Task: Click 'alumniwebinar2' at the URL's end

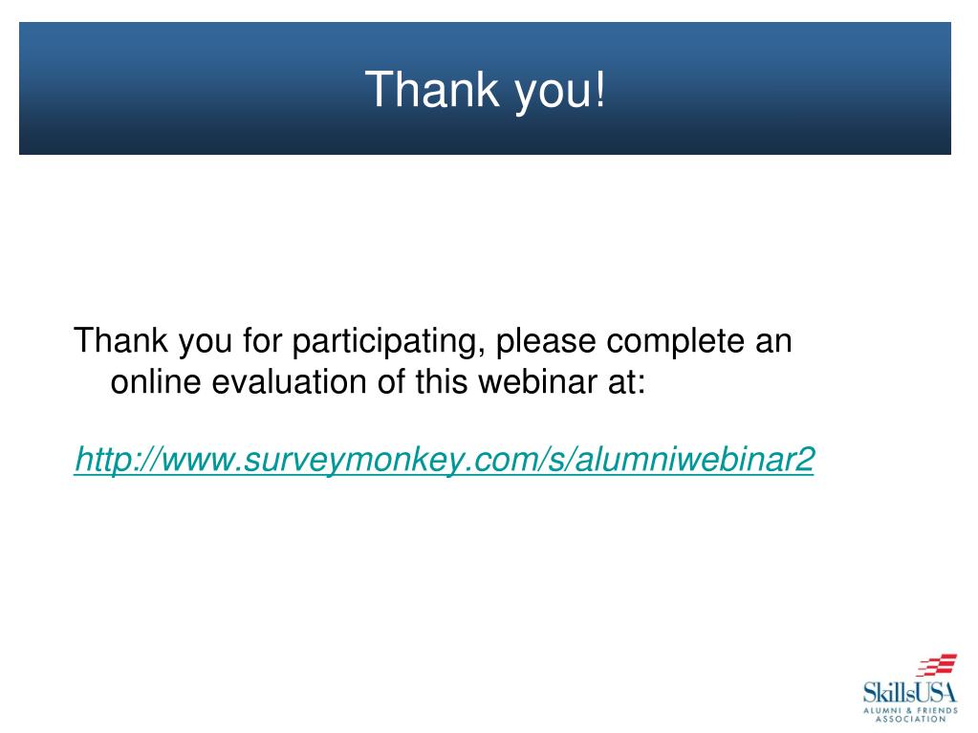Action: (x=694, y=460)
